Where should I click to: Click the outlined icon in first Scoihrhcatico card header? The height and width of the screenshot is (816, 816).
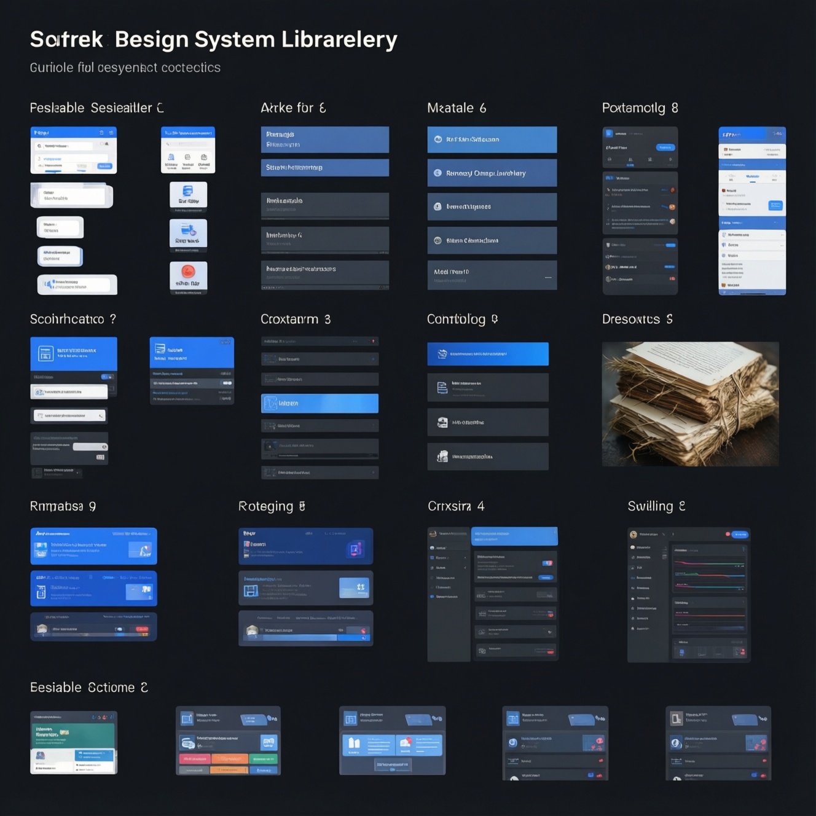(45, 353)
